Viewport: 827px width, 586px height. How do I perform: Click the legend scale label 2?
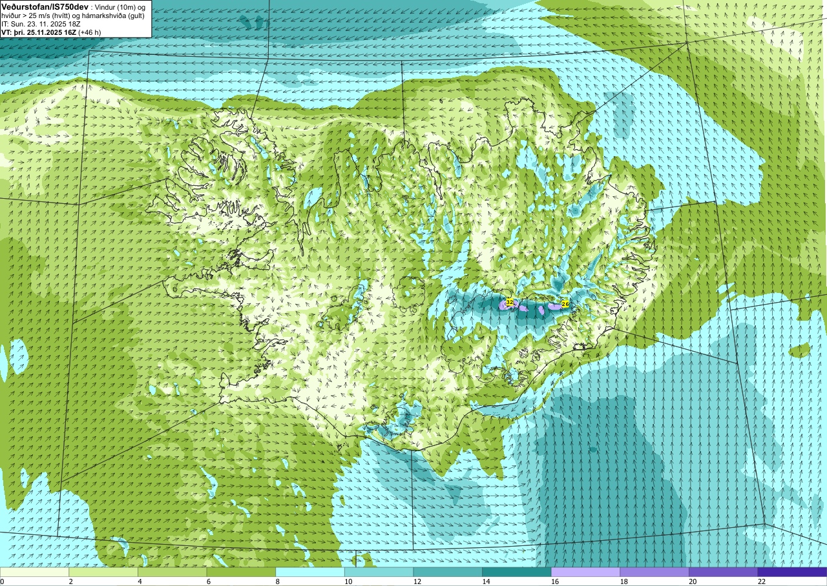[70, 581]
